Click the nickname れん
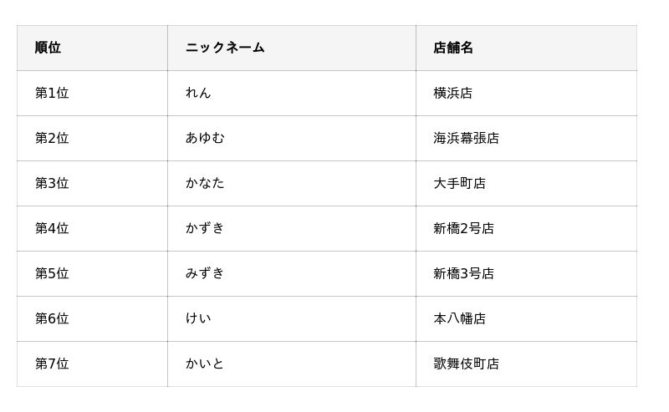The image size is (669, 412). tap(198, 93)
